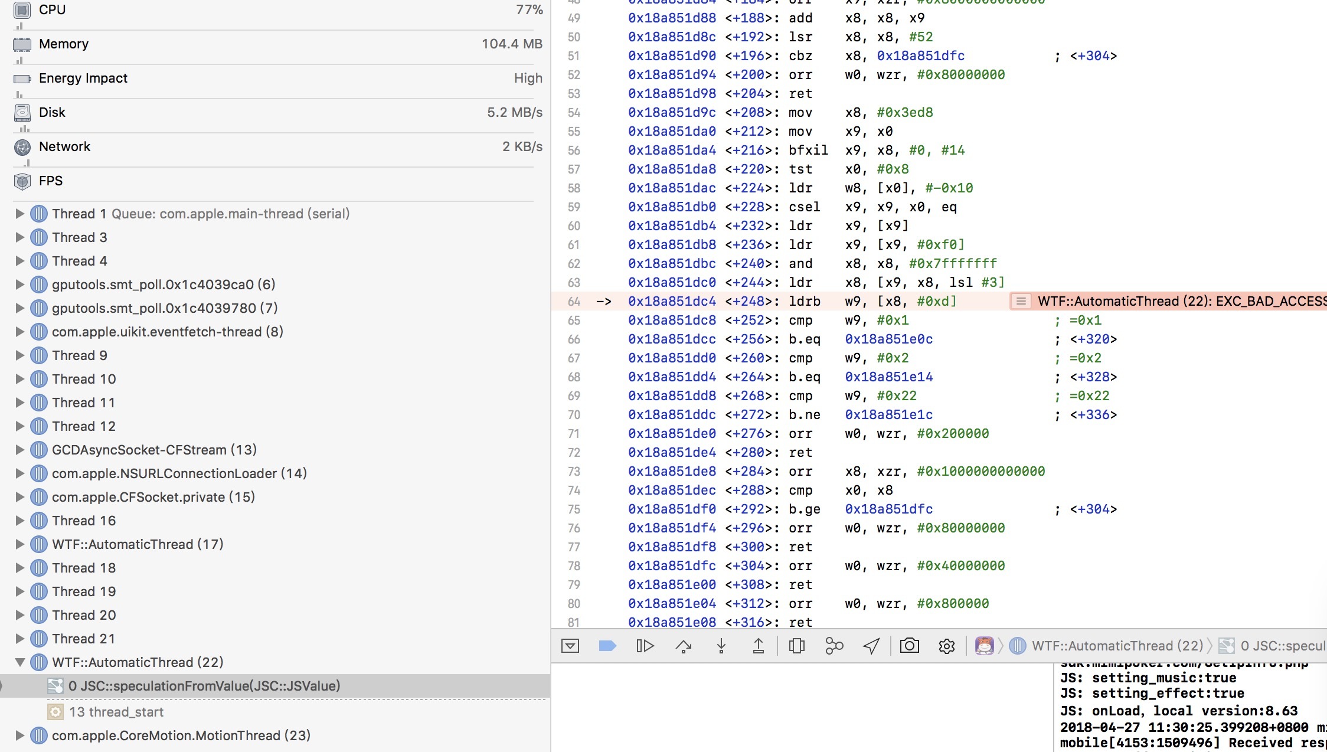Click EXC_BAD_ACCESS error annotation icon
Screen dimensions: 1327x752
[1021, 301]
